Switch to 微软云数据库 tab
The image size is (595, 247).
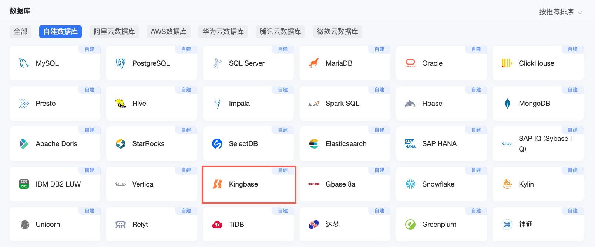337,32
